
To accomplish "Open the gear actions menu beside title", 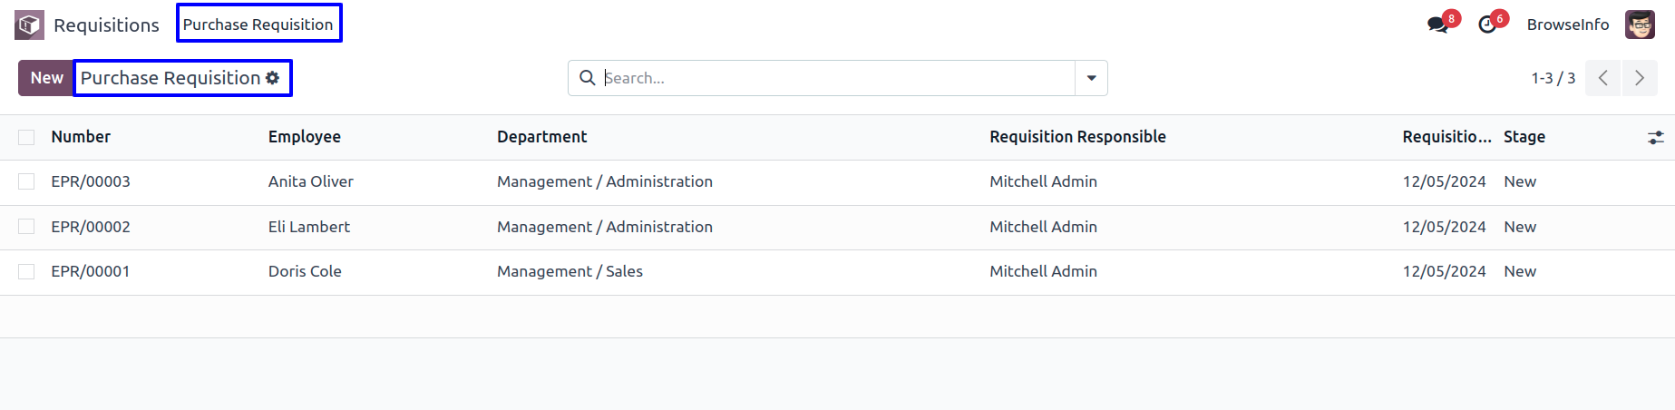I will [272, 78].
